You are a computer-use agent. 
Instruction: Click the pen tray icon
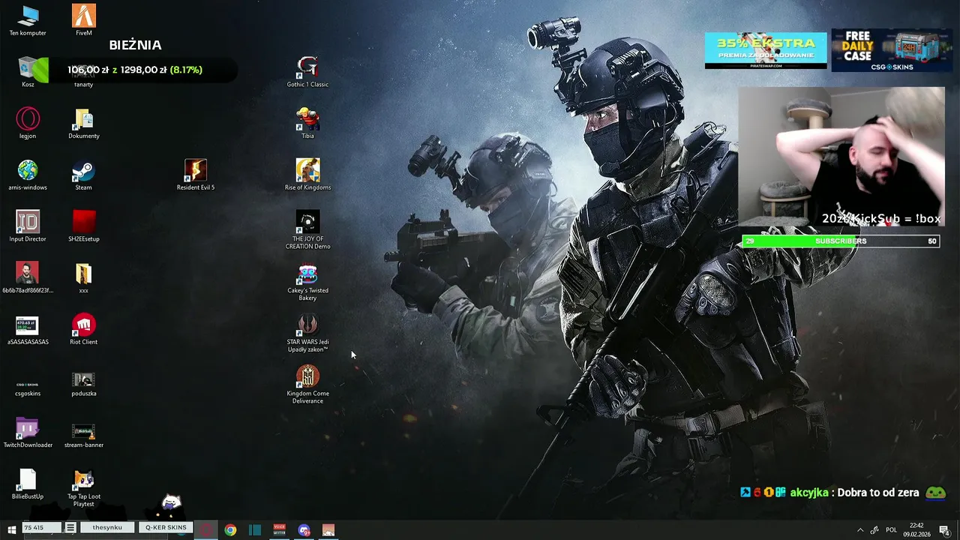coord(874,530)
